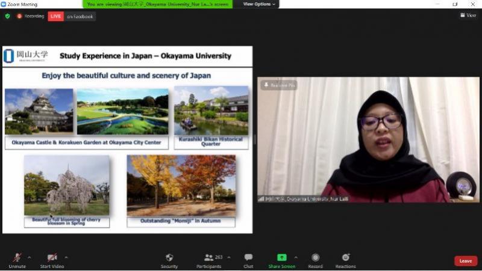
Task: Open the Security shield menu
Action: (169, 261)
